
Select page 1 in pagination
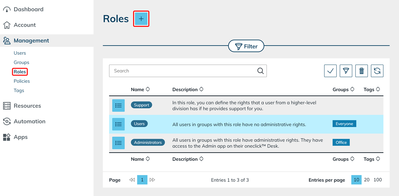pyautogui.click(x=142, y=180)
